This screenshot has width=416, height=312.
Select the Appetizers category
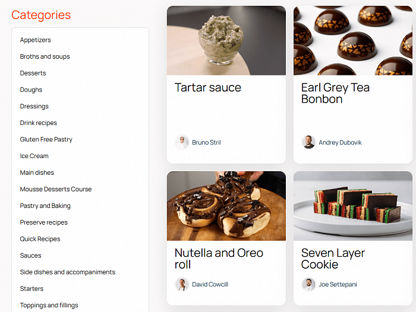(36, 40)
